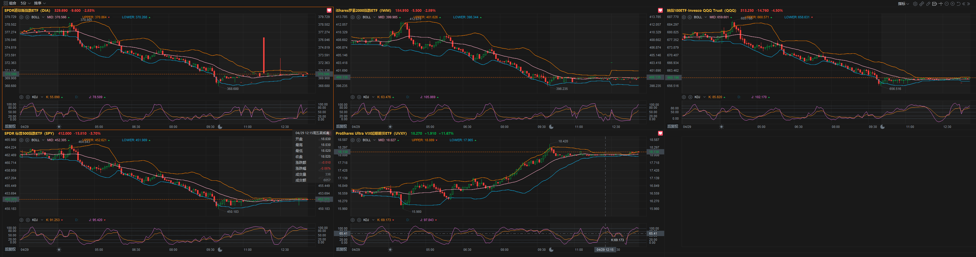The height and width of the screenshot is (257, 976).
Task: Click the 04/29 12:15 time label on UVXY axis
Action: click(x=605, y=250)
